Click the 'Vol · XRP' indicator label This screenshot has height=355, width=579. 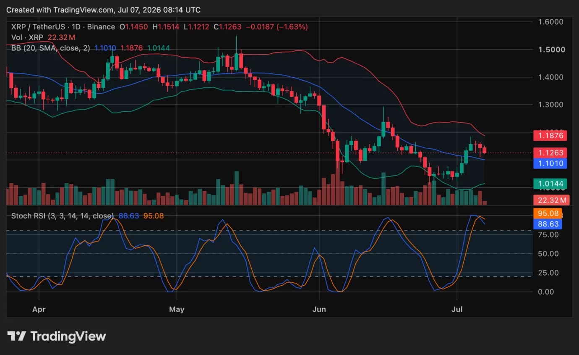coord(28,38)
